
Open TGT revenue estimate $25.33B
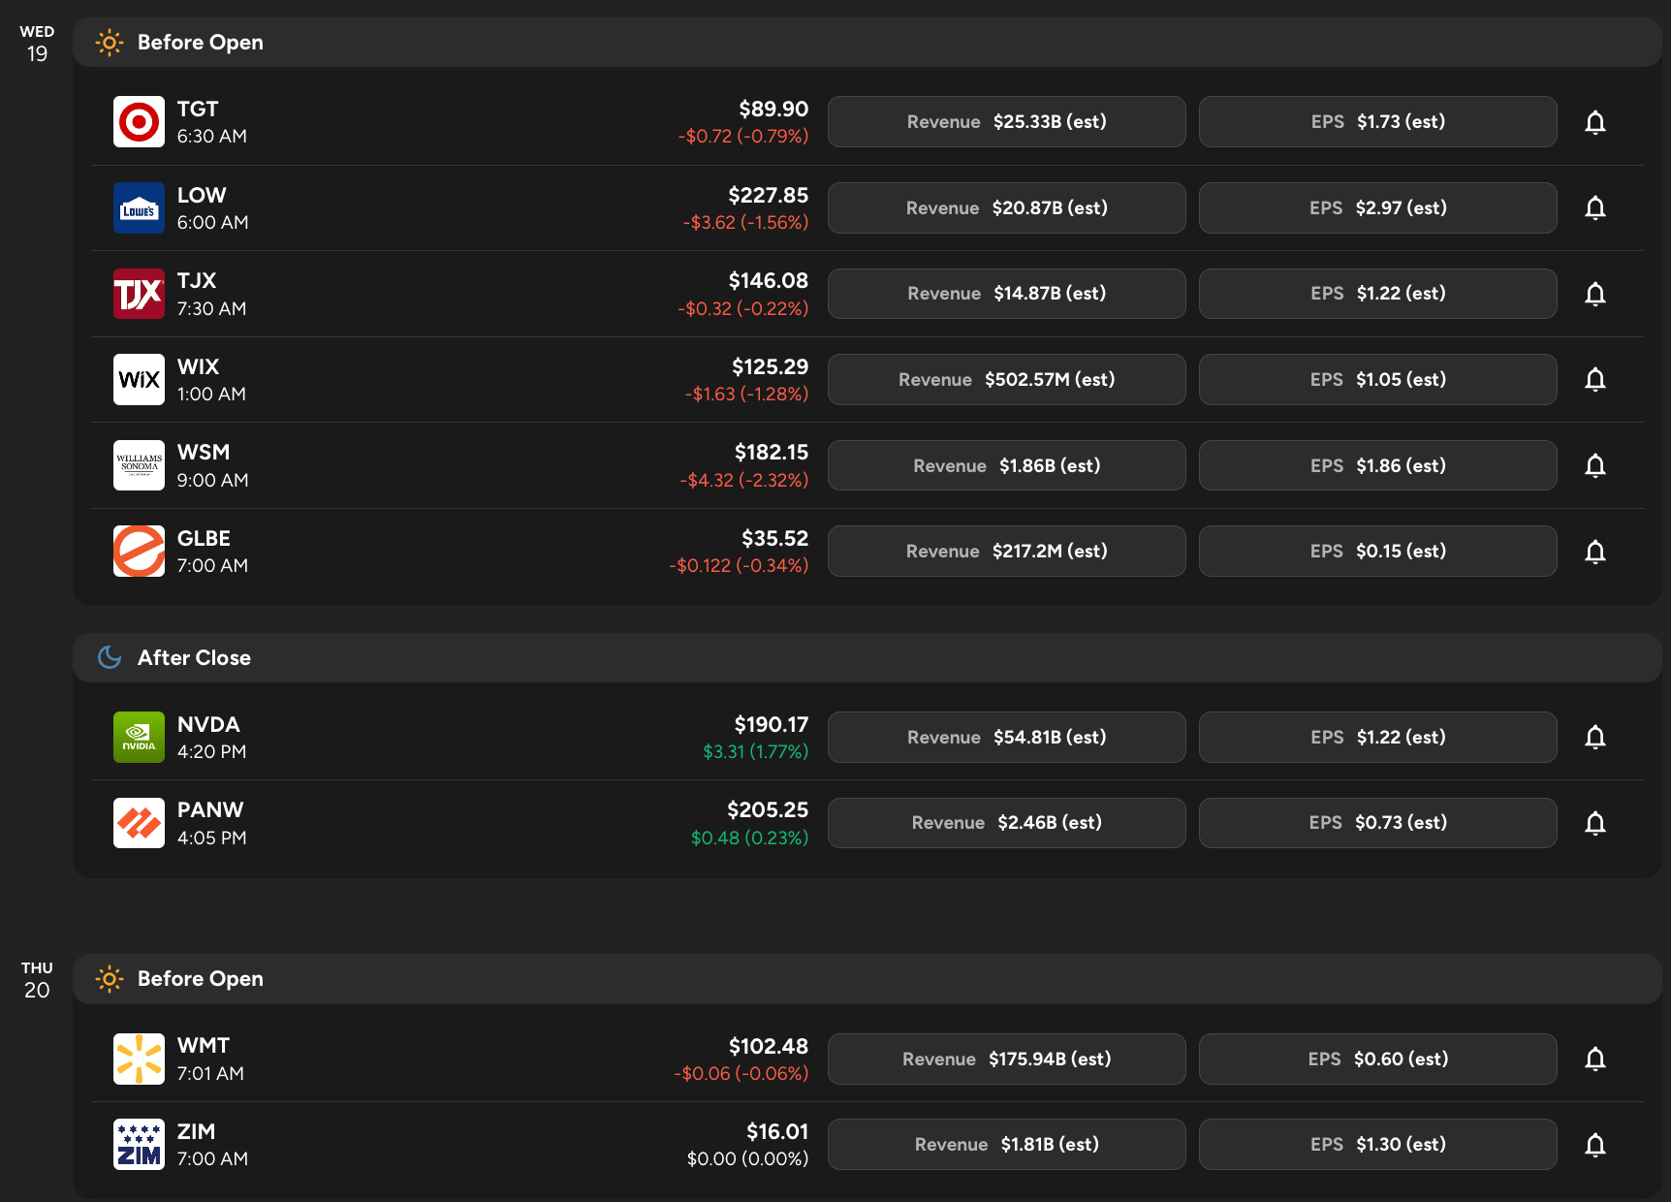tap(1006, 122)
